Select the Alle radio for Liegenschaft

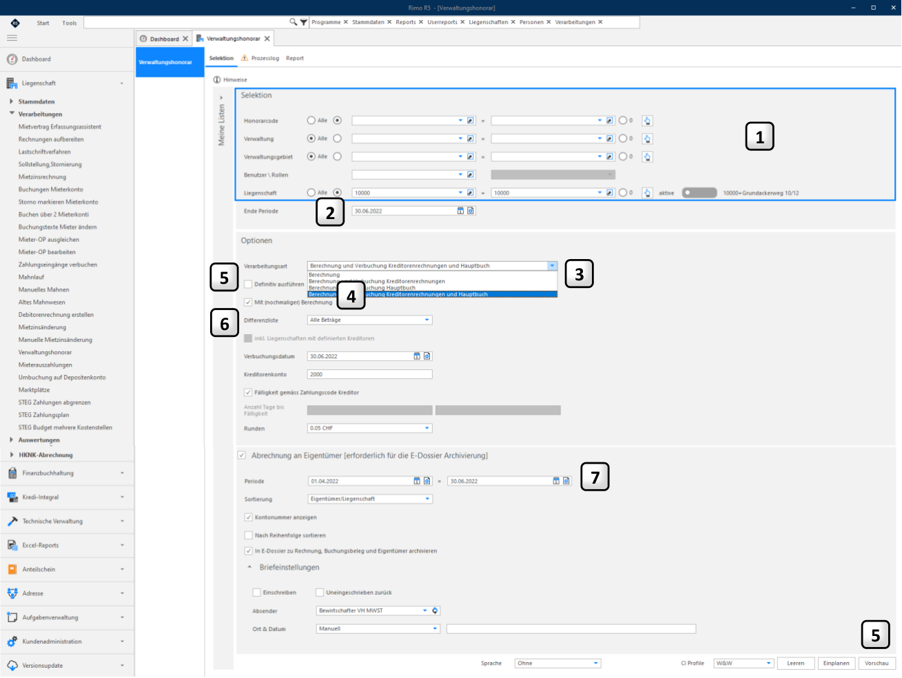311,193
